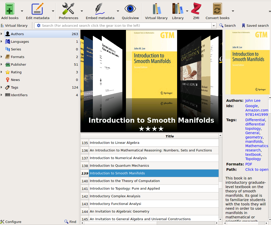Select the News category icon
Image resolution: width=271 pixels, height=225 pixels.
click(x=7, y=80)
